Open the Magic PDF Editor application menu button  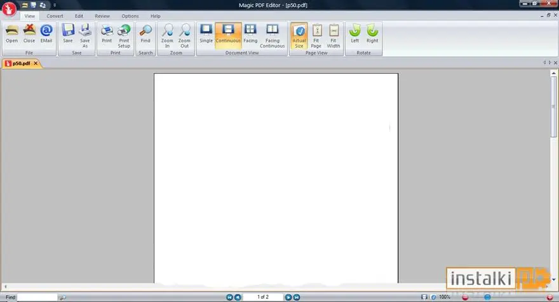tap(9, 8)
